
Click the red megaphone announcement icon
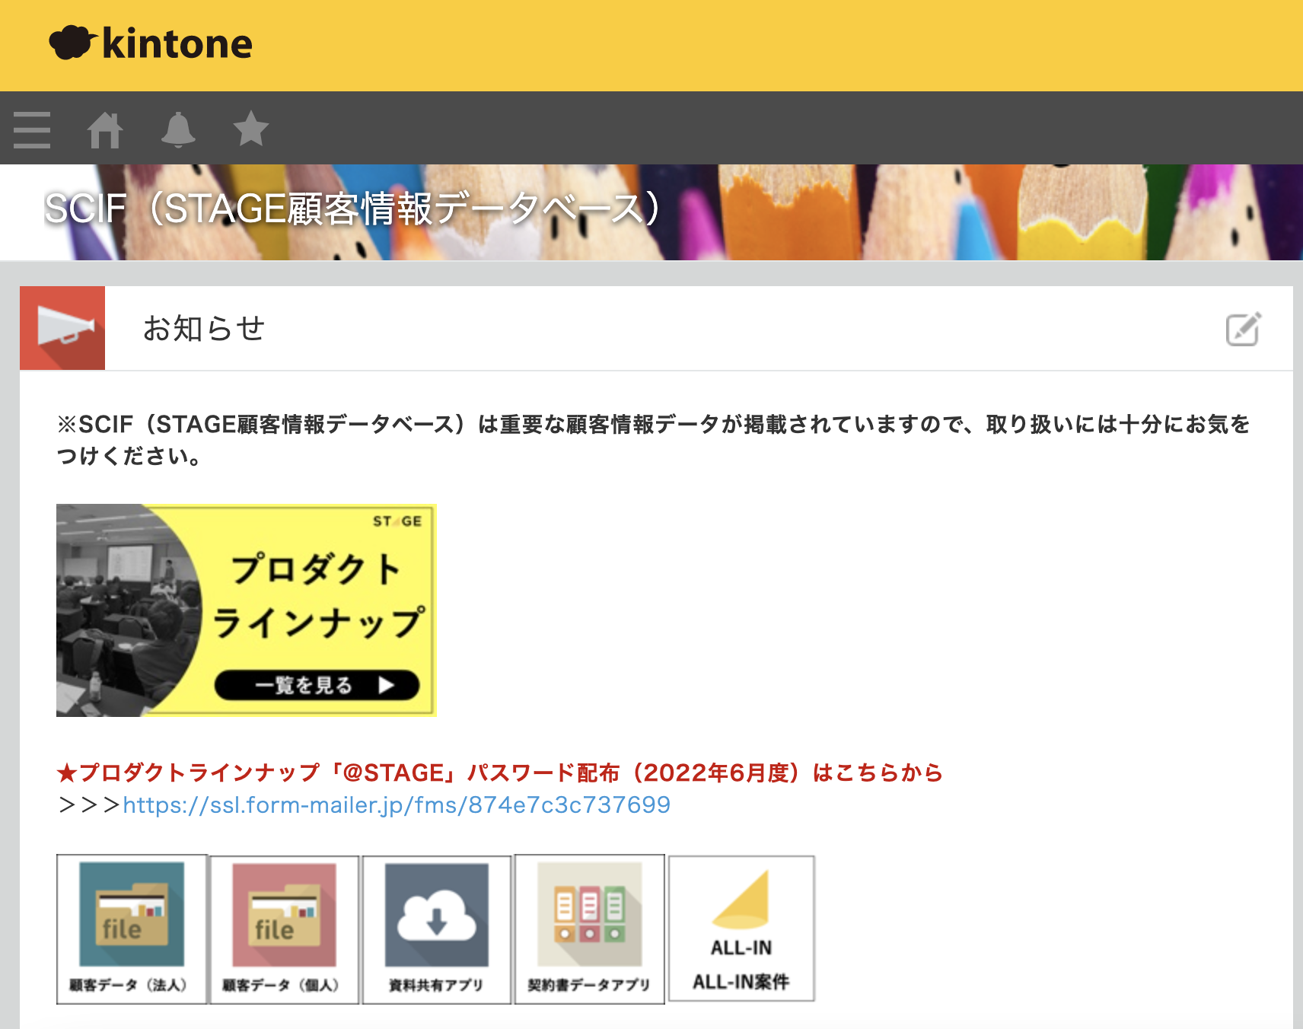click(62, 328)
